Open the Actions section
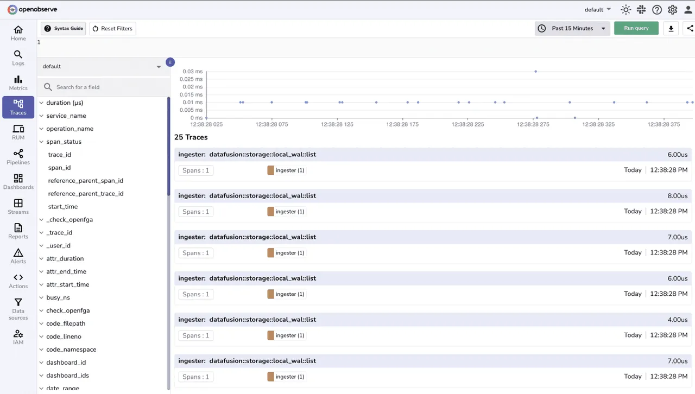This screenshot has height=394, width=695. click(18, 281)
